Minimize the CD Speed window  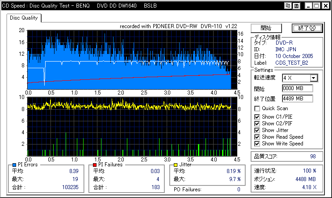pyautogui.click(x=308, y=6)
